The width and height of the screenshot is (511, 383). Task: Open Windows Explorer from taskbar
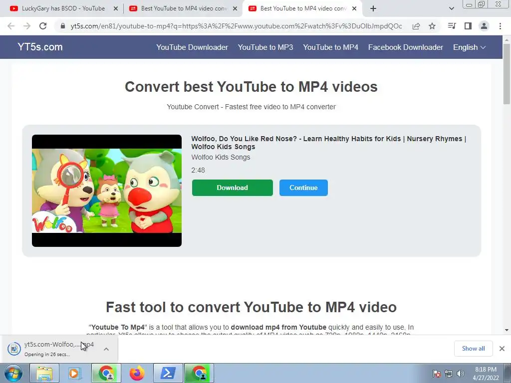click(44, 373)
